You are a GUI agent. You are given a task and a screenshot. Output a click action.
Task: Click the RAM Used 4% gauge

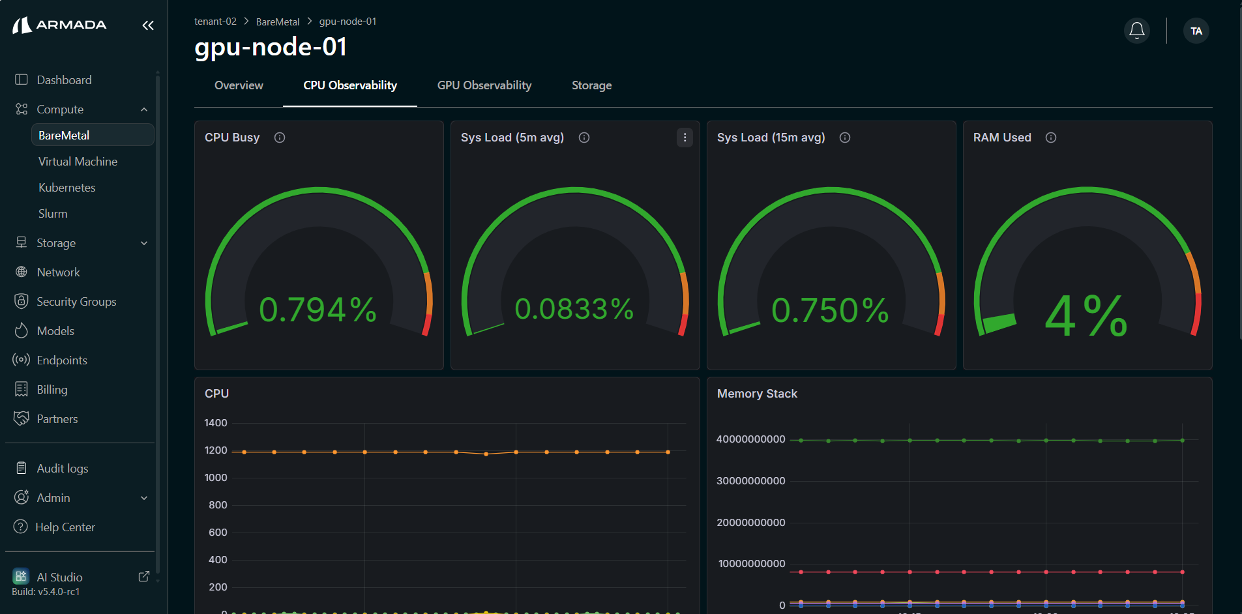1087,262
